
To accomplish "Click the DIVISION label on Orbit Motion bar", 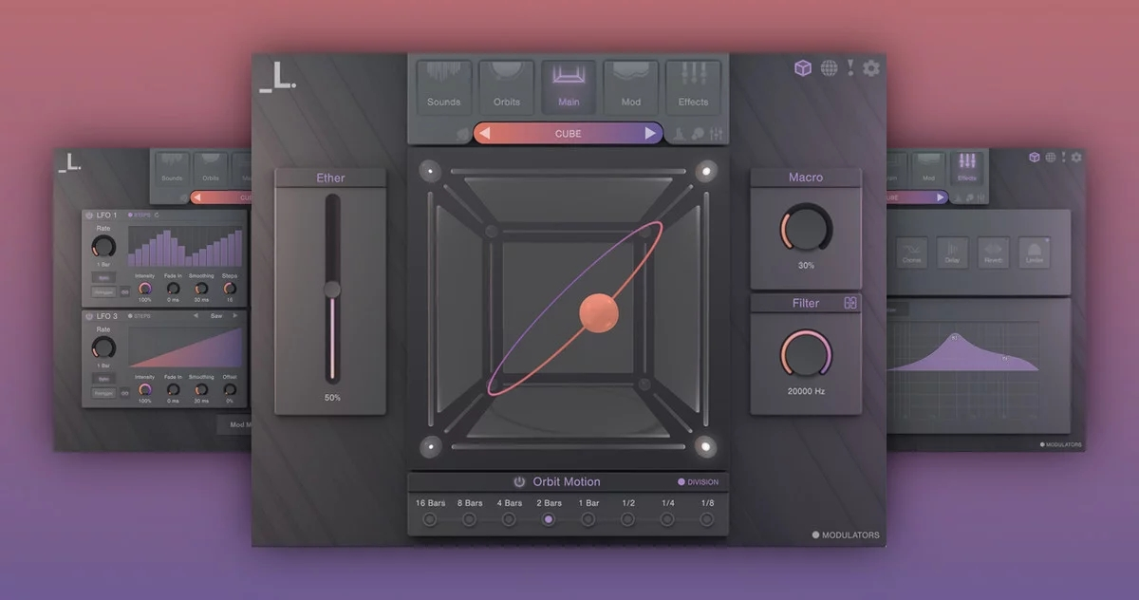I will 701,481.
